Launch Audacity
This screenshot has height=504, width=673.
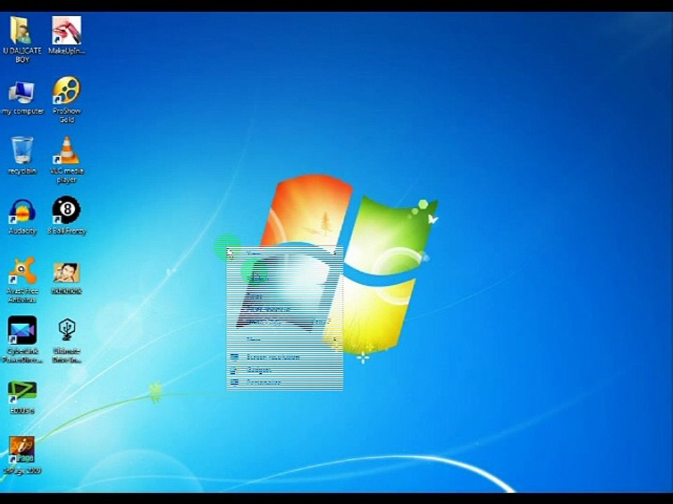pos(22,217)
